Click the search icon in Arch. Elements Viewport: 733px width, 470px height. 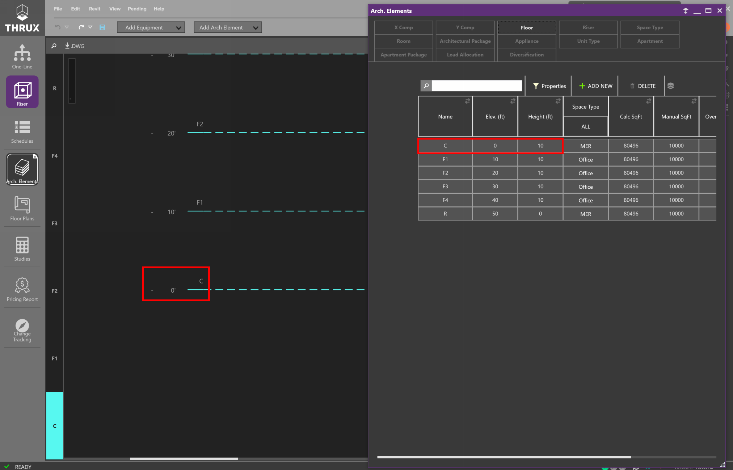426,86
